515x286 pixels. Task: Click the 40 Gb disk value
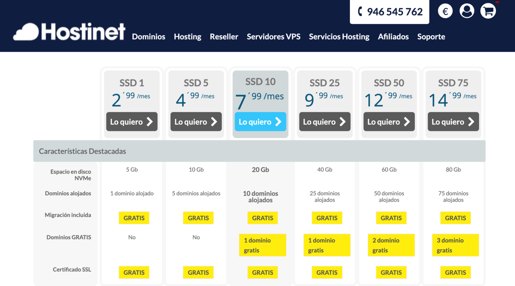pos(325,170)
